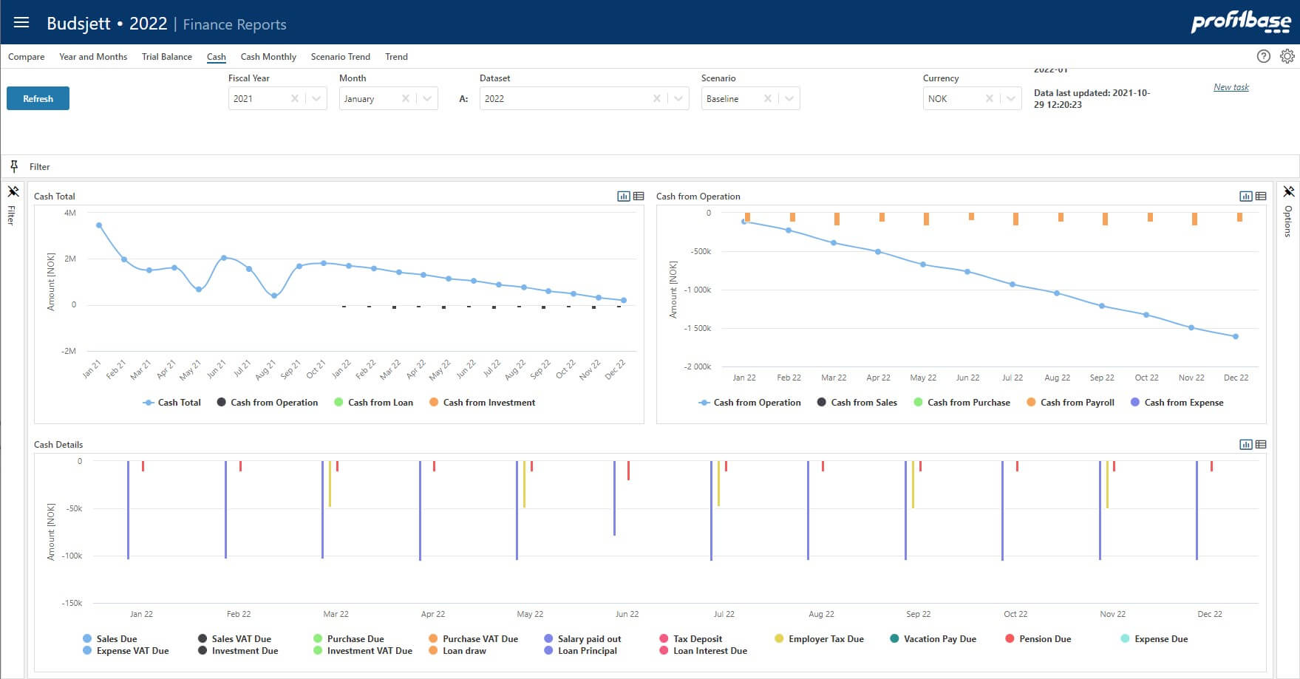Click the Finance Reports header title

234,24
